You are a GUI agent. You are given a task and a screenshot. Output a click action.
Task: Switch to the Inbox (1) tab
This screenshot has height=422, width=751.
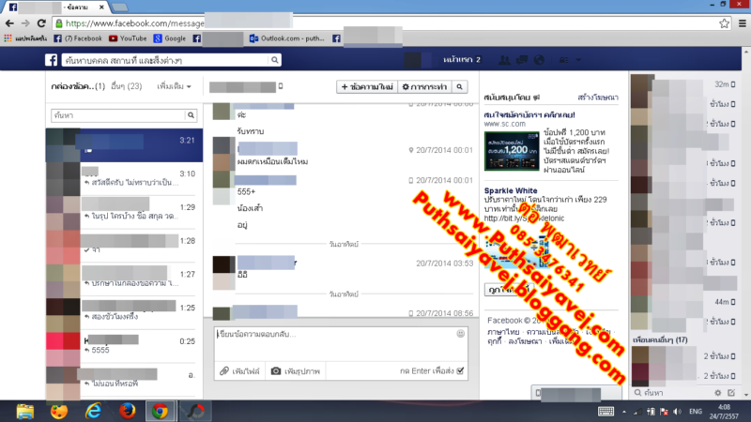pyautogui.click(x=78, y=86)
